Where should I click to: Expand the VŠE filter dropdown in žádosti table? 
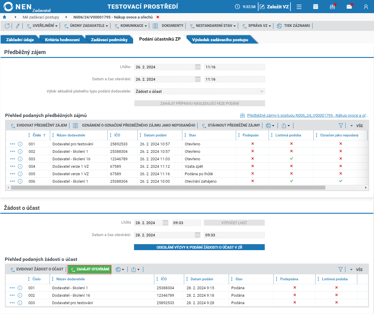pyautogui.click(x=356, y=270)
